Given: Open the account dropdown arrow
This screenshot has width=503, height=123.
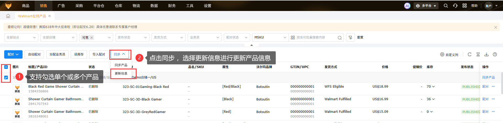Looking at the screenshot, I should 496,6.
